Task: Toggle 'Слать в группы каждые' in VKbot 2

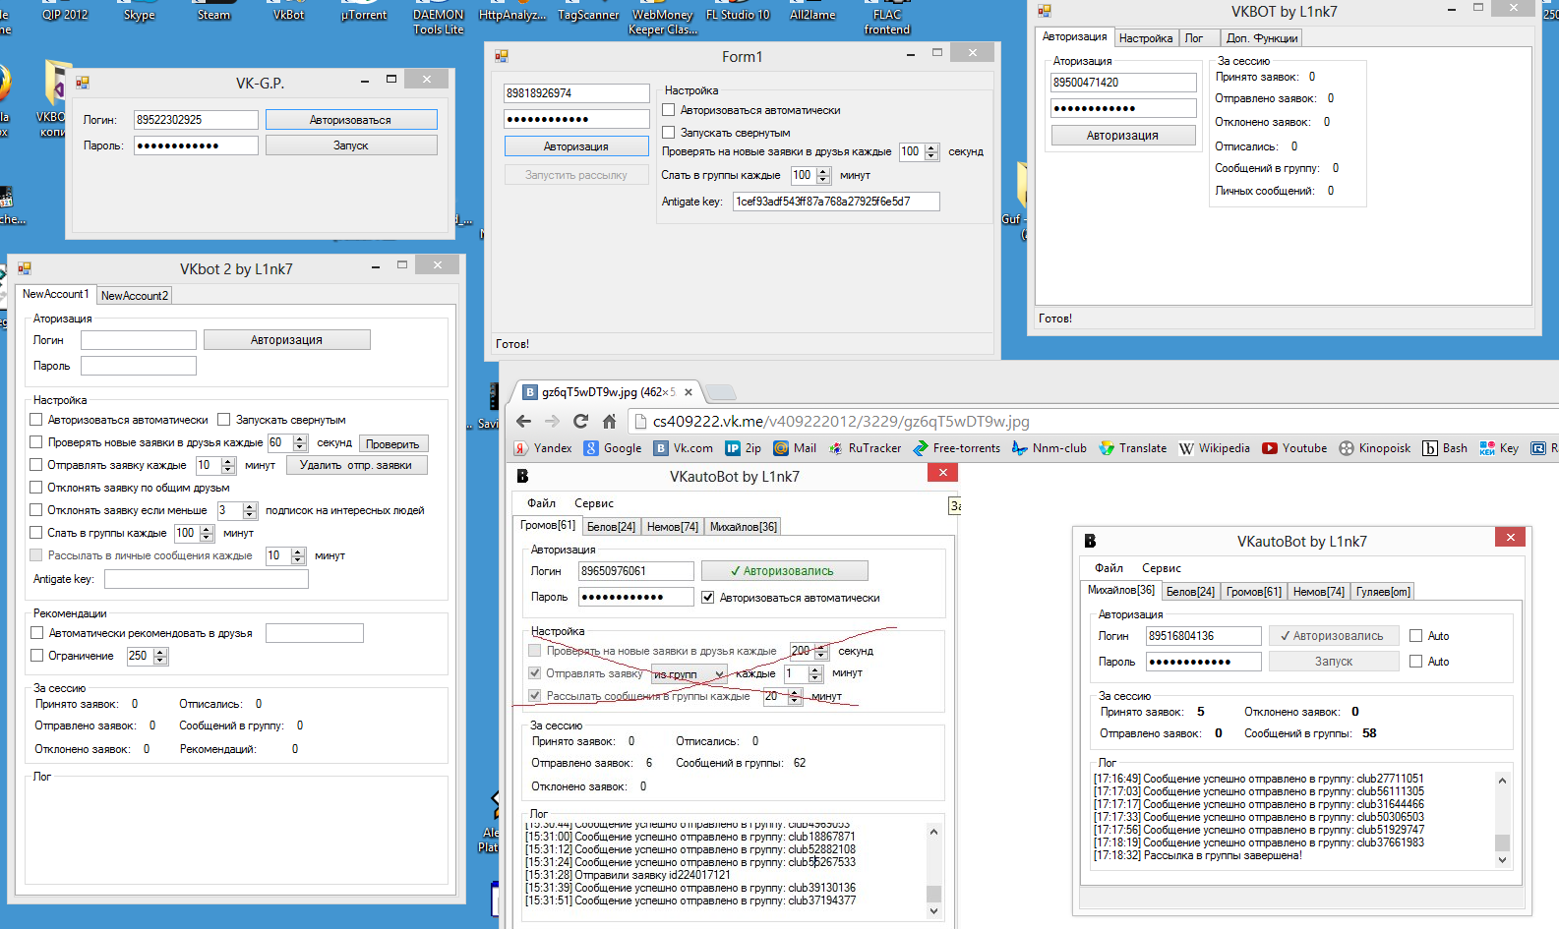Action: pyautogui.click(x=36, y=533)
